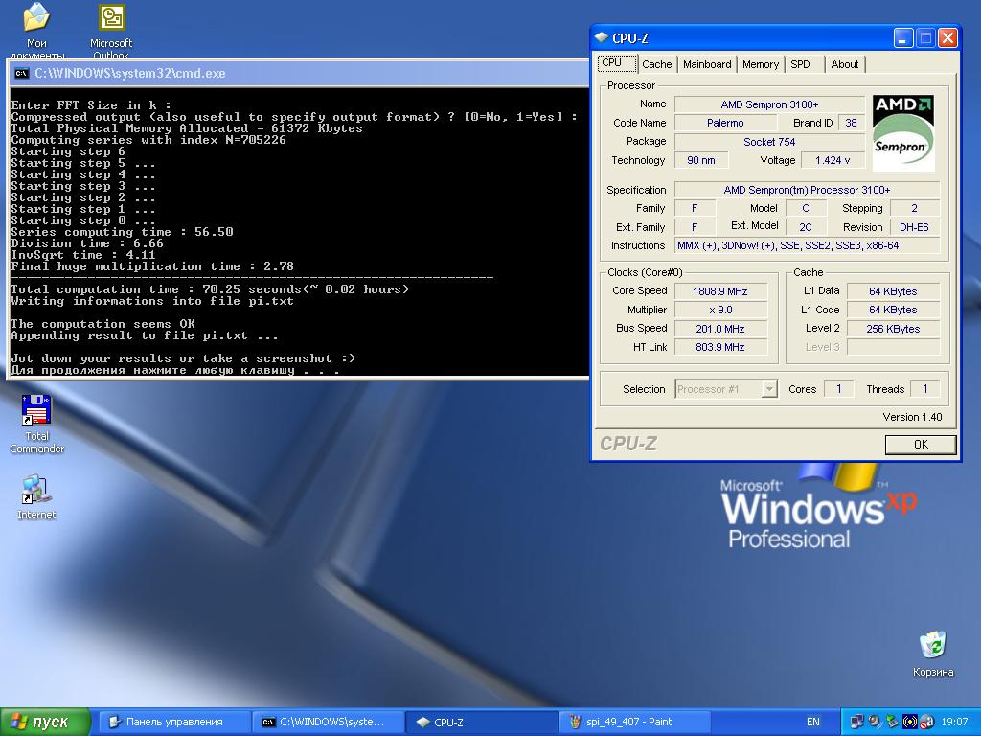Switch to the Cache tab
This screenshot has width=981, height=736.
click(x=657, y=64)
